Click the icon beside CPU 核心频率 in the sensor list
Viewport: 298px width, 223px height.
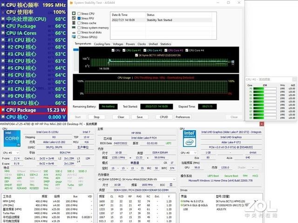coord(3,5)
